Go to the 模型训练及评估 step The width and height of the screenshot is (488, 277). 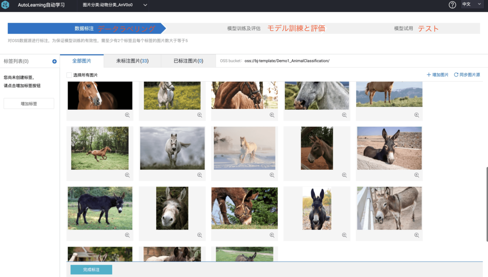tap(244, 28)
